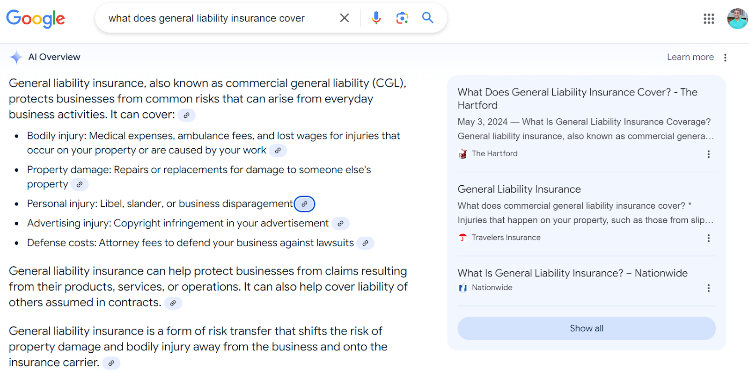Open more options for The Hartford result
This screenshot has height=371, width=749.
click(709, 154)
